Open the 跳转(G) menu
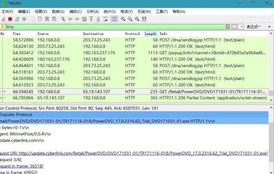 click(x=58, y=11)
